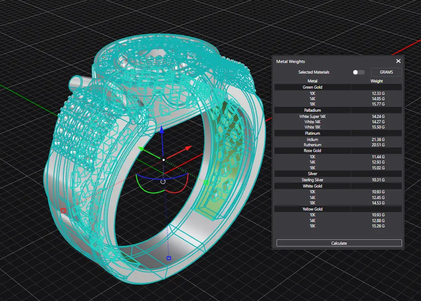Screen dimensions: 421x301
Task: Click the 15.50 G weight value
Action: tap(378, 127)
